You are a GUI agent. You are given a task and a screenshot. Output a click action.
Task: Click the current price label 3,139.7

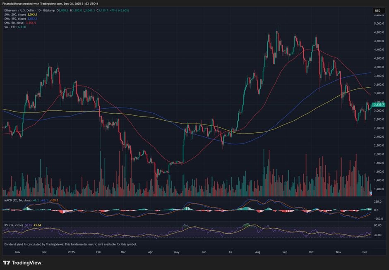pyautogui.click(x=379, y=105)
